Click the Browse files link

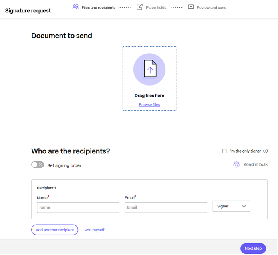tap(149, 105)
